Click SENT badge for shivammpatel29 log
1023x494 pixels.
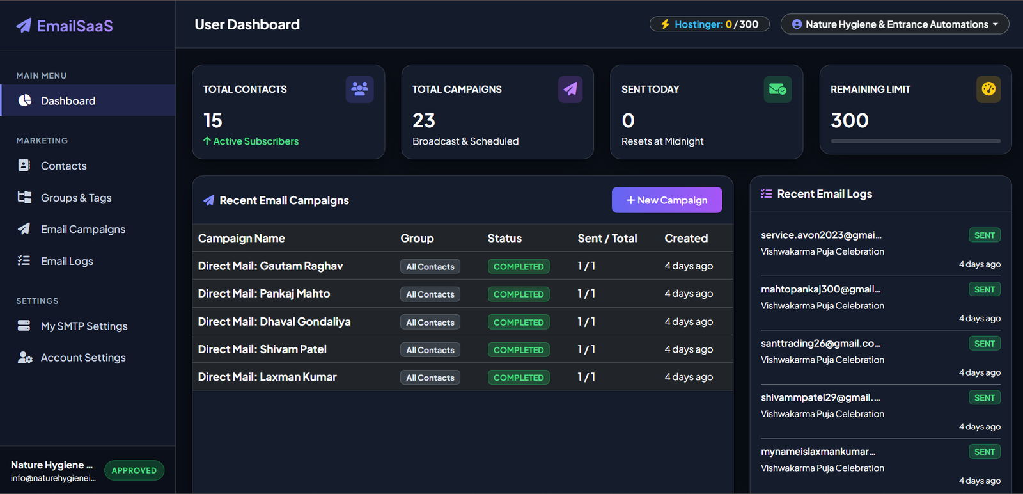(x=985, y=398)
